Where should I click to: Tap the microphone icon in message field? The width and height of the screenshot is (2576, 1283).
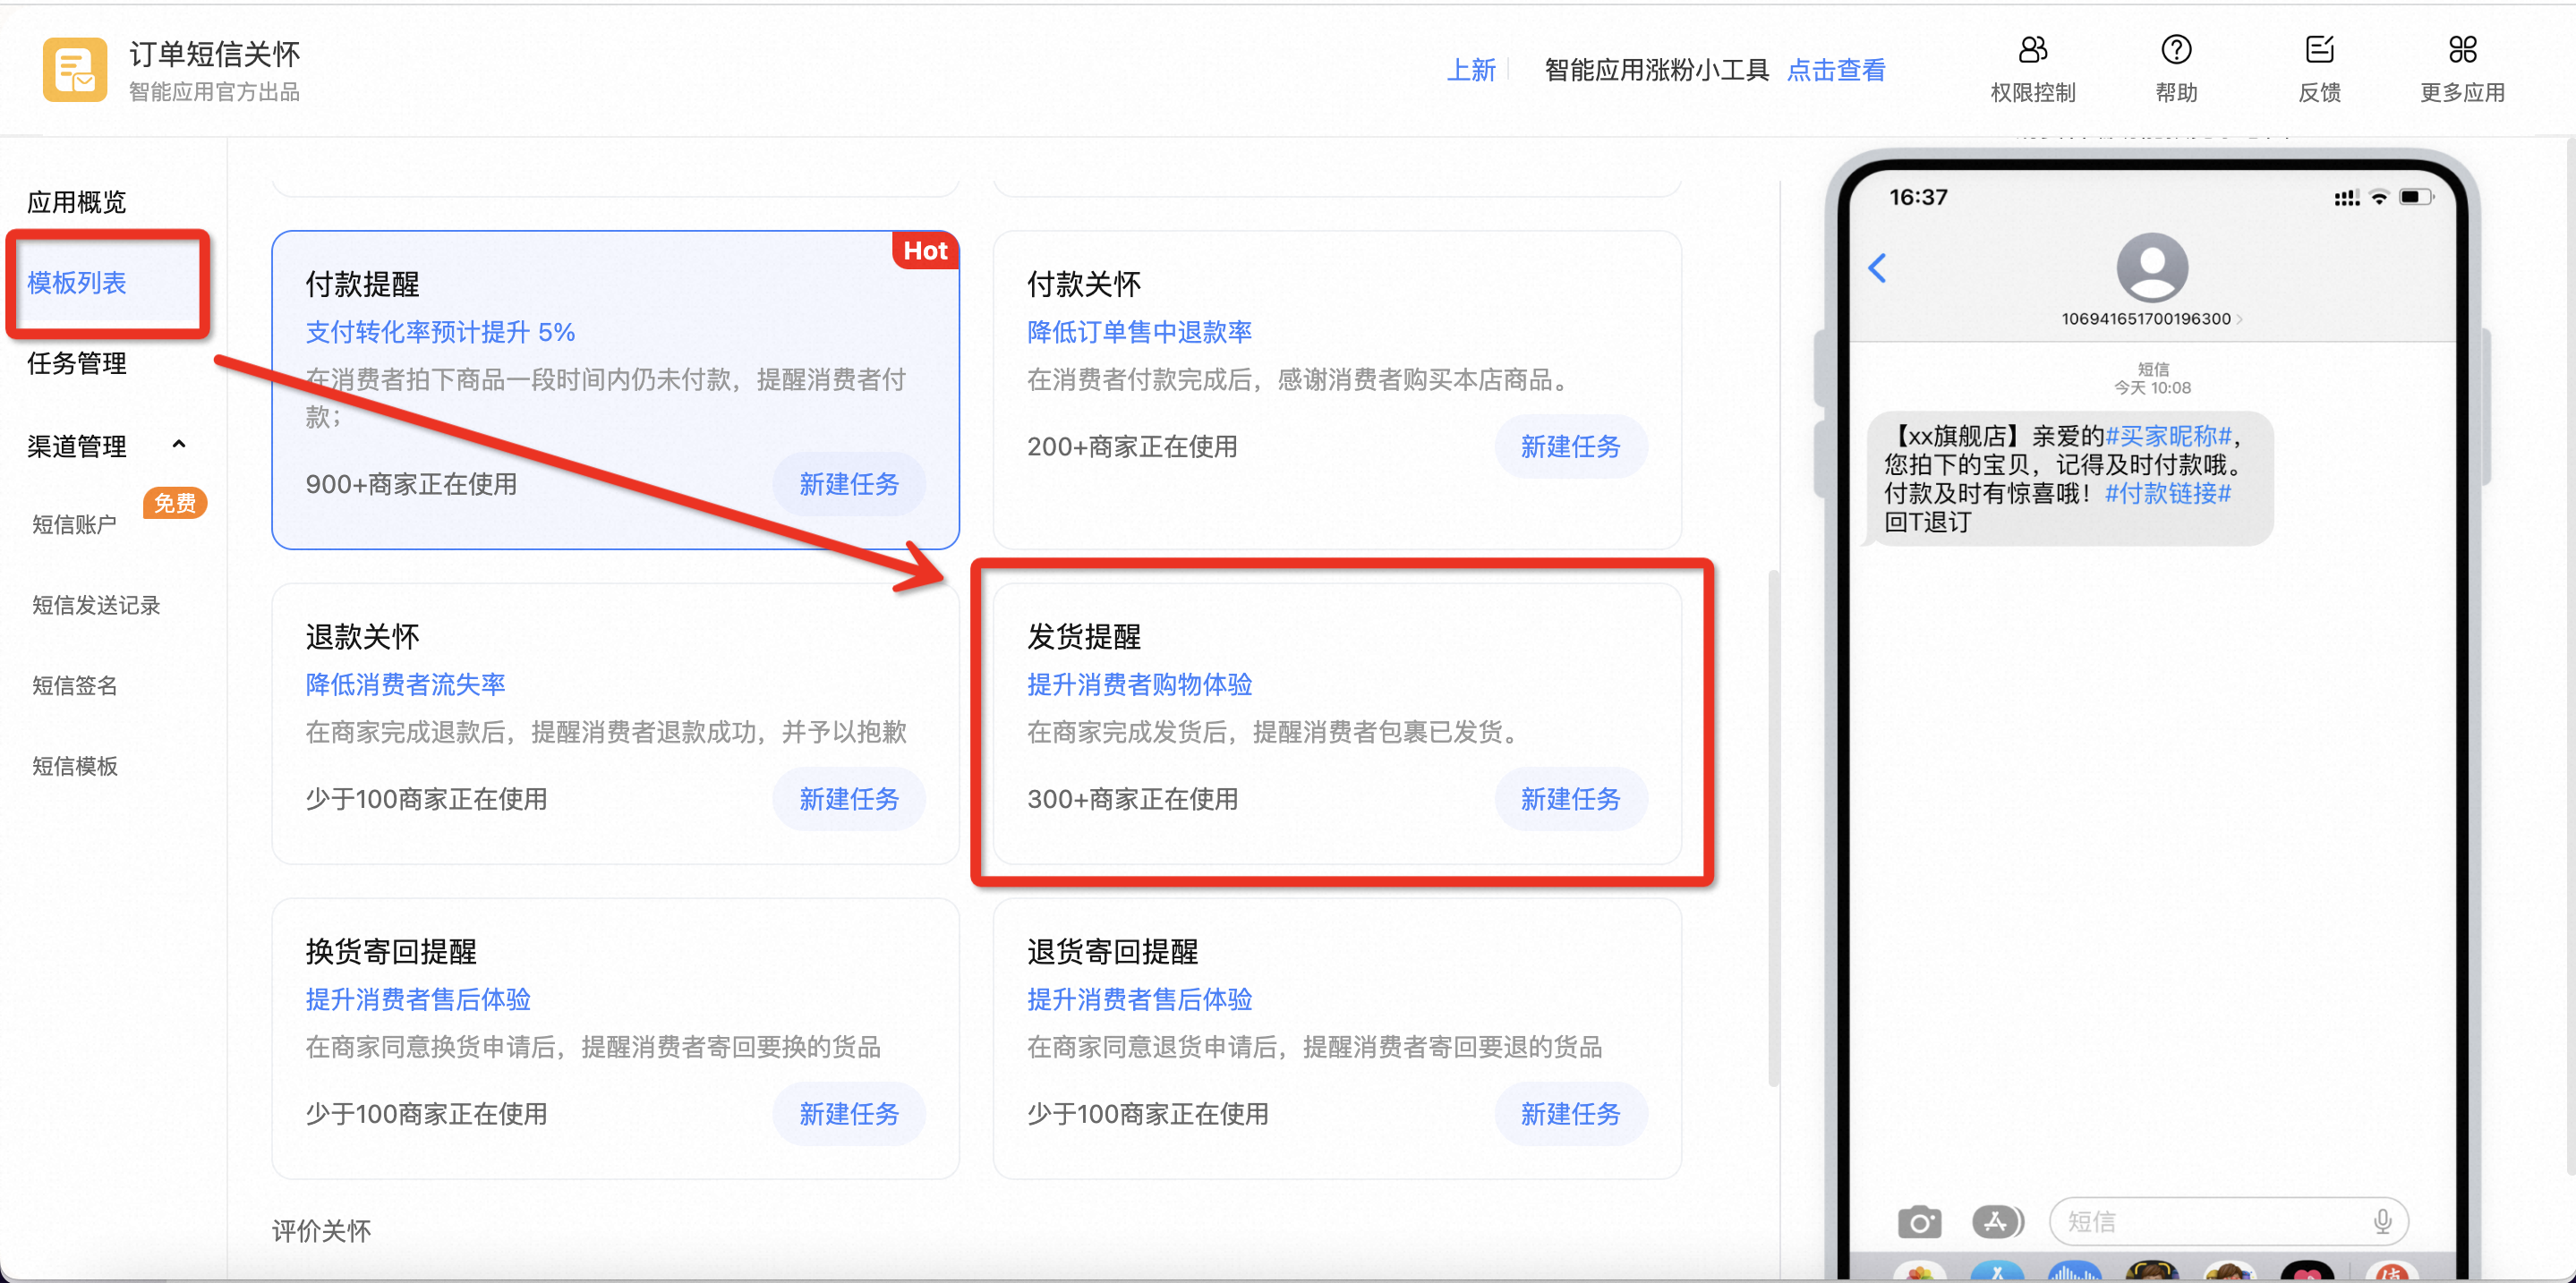(x=2382, y=1221)
